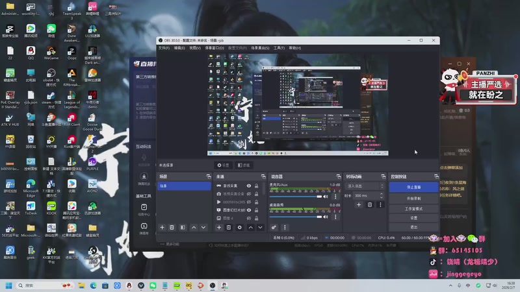
Task: Open source properties gear in Sources panel
Action: [239, 228]
